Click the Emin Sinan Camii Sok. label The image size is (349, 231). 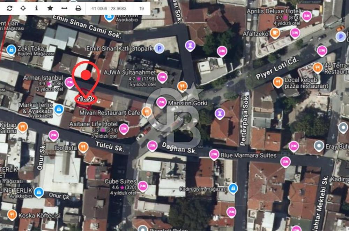[x=87, y=27]
